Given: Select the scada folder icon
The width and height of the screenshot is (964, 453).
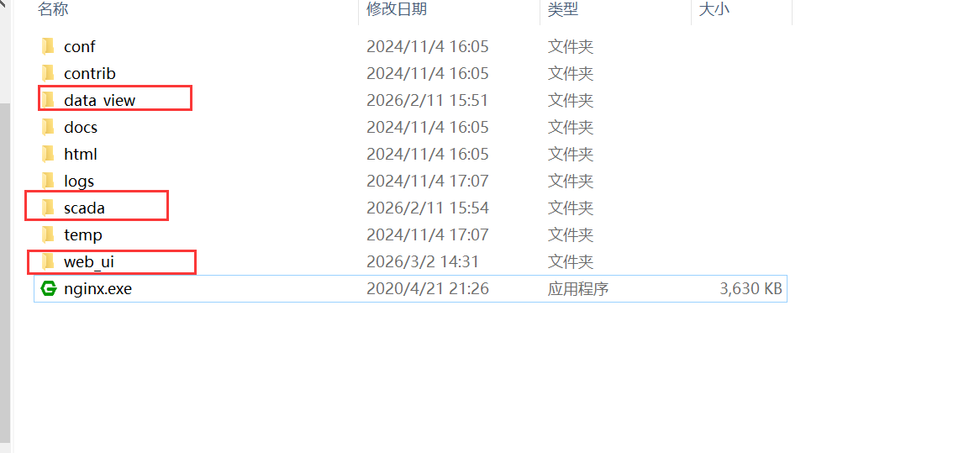Looking at the screenshot, I should (x=48, y=208).
